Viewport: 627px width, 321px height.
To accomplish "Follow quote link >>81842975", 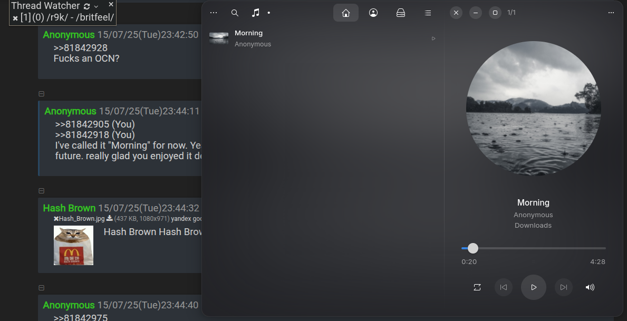I will [80, 317].
